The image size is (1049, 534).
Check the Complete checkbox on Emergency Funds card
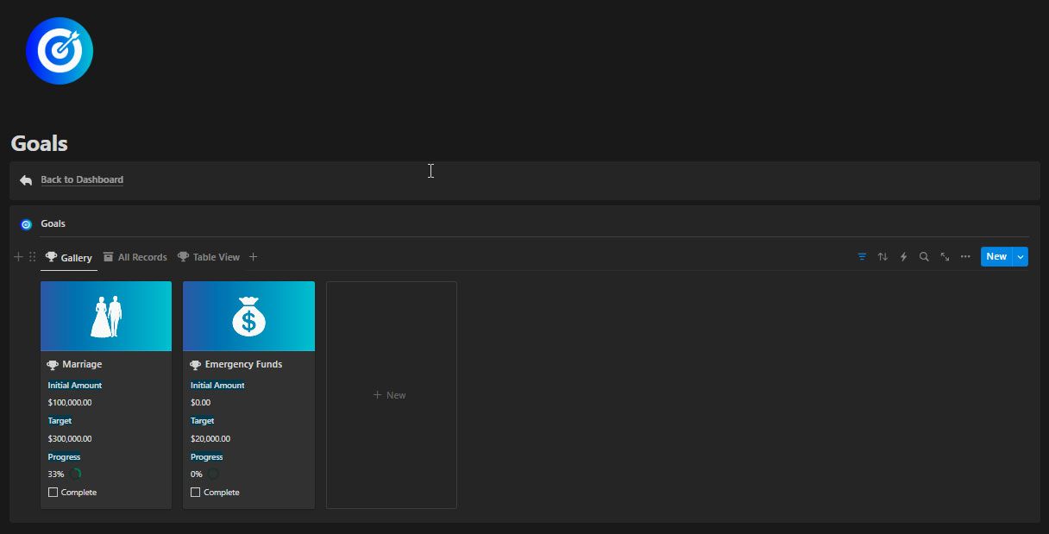pyautogui.click(x=195, y=493)
